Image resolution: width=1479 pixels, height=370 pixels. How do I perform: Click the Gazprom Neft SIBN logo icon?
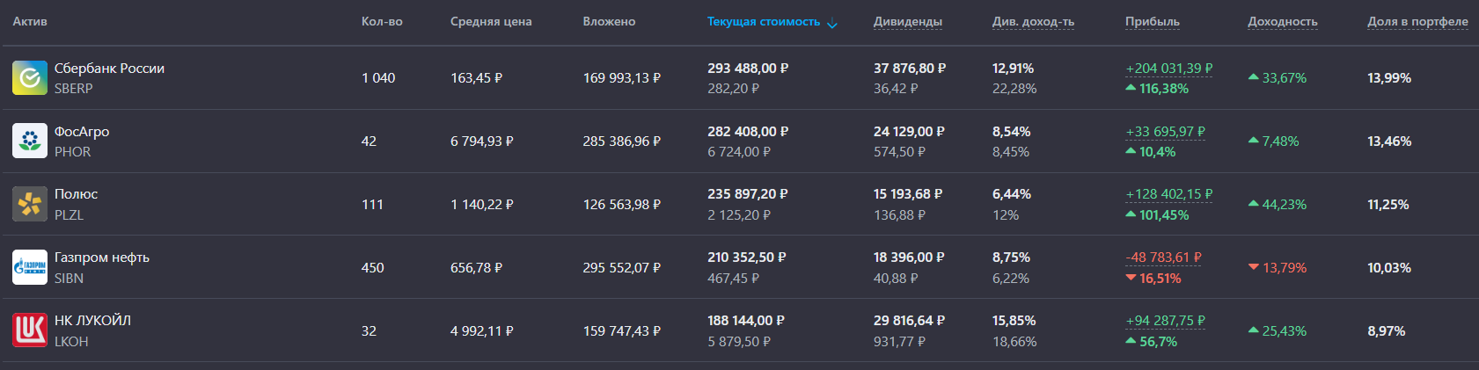(30, 267)
